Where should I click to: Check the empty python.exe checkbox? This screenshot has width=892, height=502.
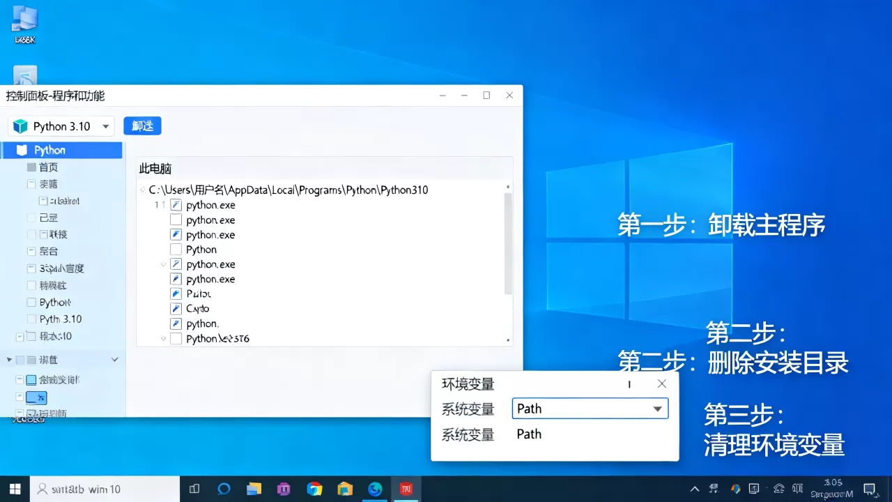pos(176,220)
